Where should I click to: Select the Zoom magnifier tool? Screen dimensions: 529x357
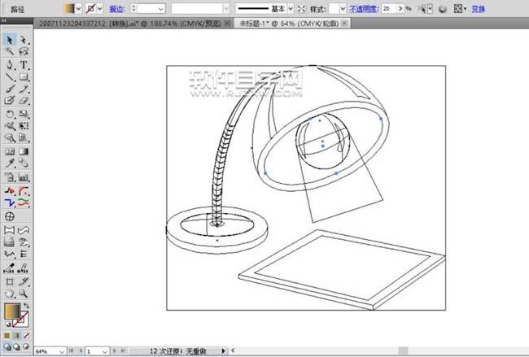(x=24, y=292)
